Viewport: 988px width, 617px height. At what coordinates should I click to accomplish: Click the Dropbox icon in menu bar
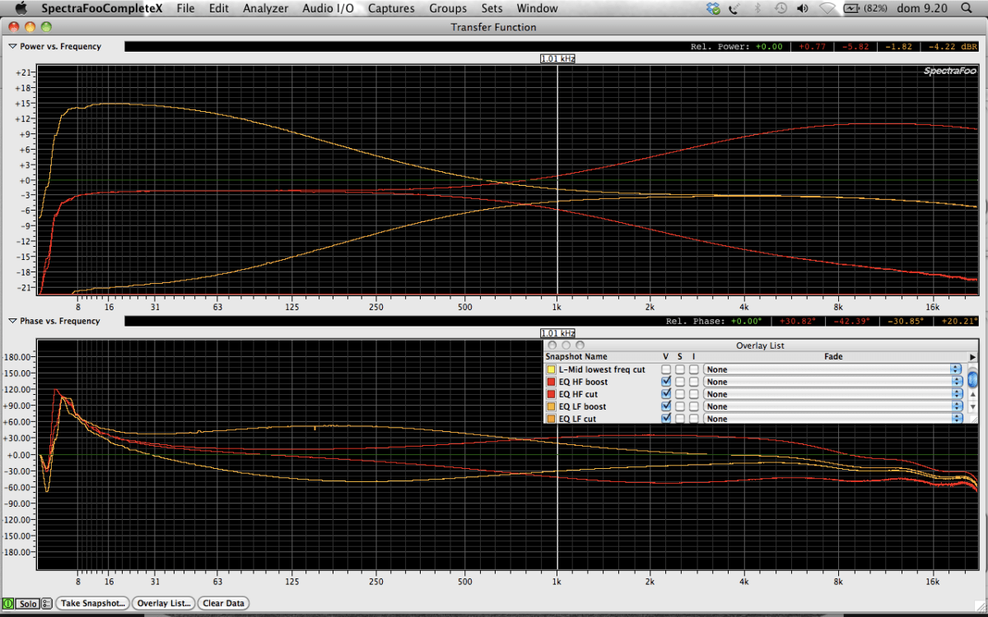click(713, 8)
